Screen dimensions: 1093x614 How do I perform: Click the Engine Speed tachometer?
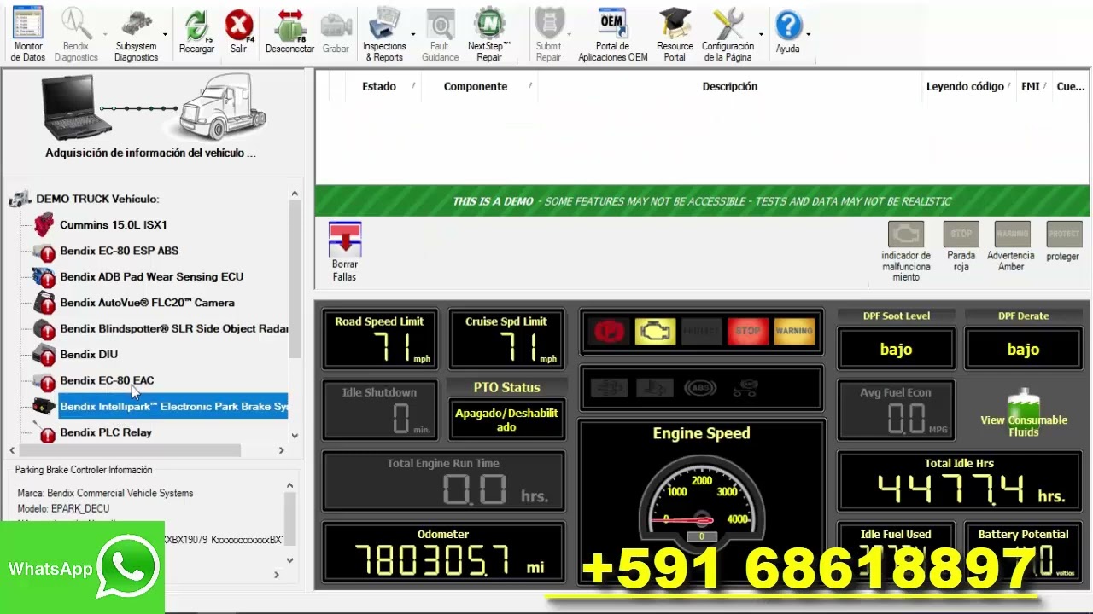tap(702, 503)
